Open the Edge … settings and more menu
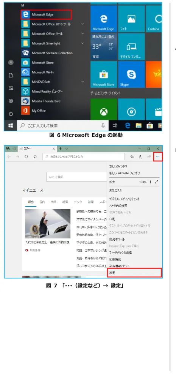The image size is (176, 388). (x=158, y=157)
